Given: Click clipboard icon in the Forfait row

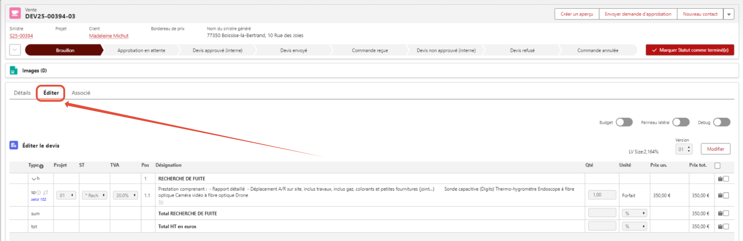Looking at the screenshot, I should tap(720, 195).
